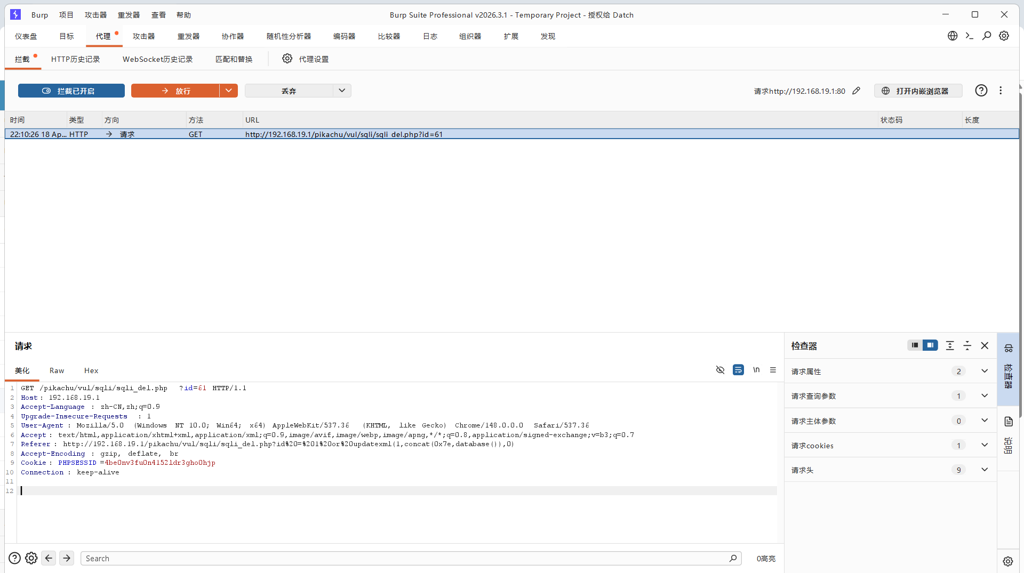1024x573 pixels.
Task: Open the 编码器 tab
Action: (x=344, y=36)
